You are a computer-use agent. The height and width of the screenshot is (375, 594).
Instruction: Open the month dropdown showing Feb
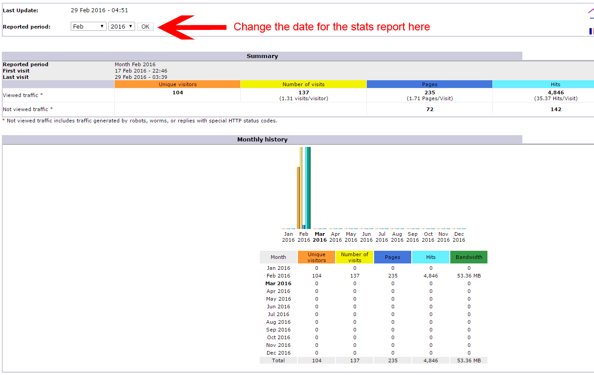(x=88, y=26)
